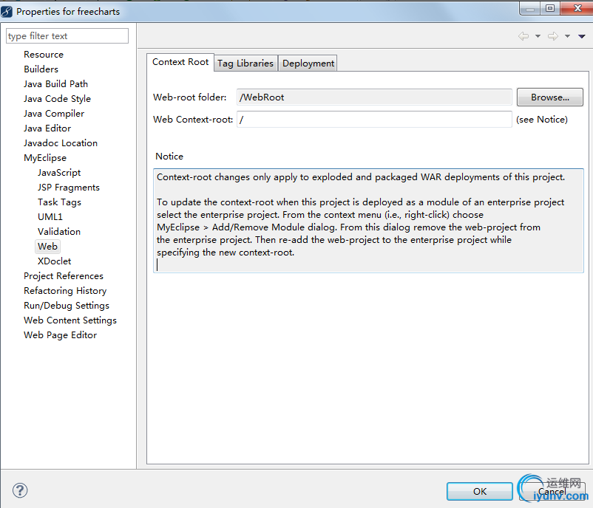The width and height of the screenshot is (593, 508).
Task: Click the back navigation arrow icon
Action: 523,36
